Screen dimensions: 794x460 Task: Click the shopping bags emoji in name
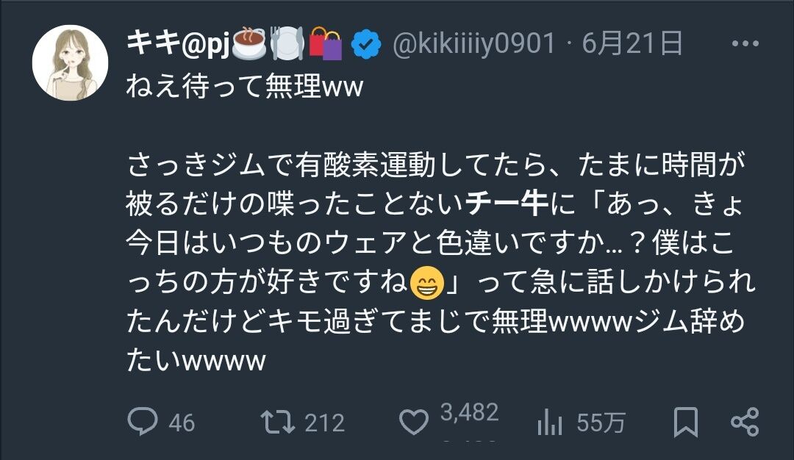(x=326, y=43)
